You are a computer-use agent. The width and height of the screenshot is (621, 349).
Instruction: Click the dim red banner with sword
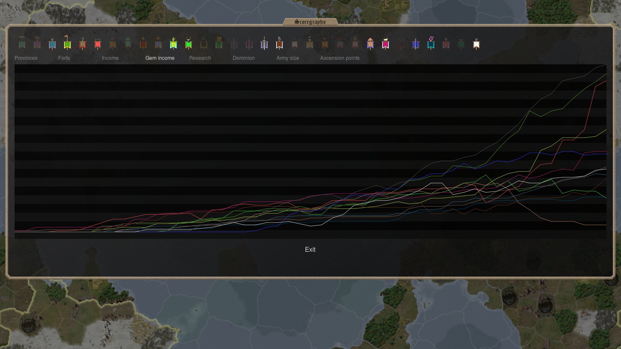click(x=249, y=43)
